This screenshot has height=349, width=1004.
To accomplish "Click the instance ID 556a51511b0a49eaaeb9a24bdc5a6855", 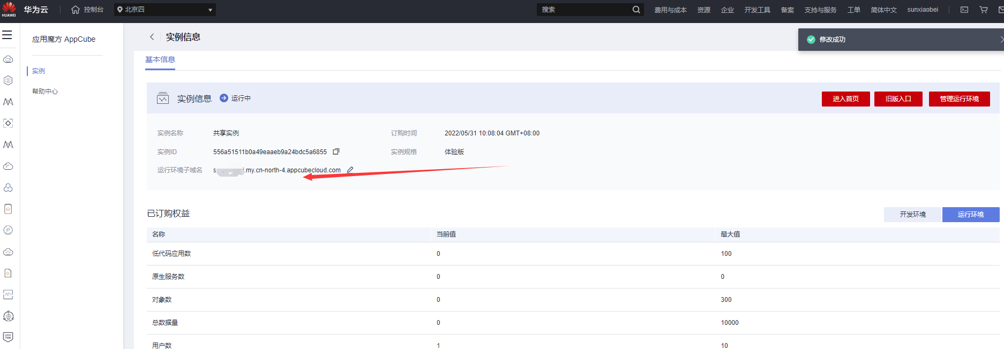I will pos(270,152).
